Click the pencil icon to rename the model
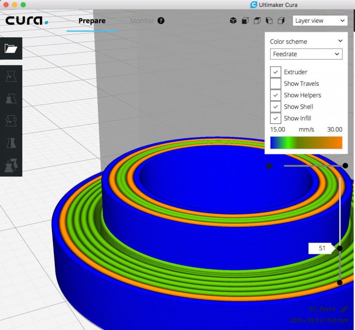The image size is (355, 330). (344, 309)
